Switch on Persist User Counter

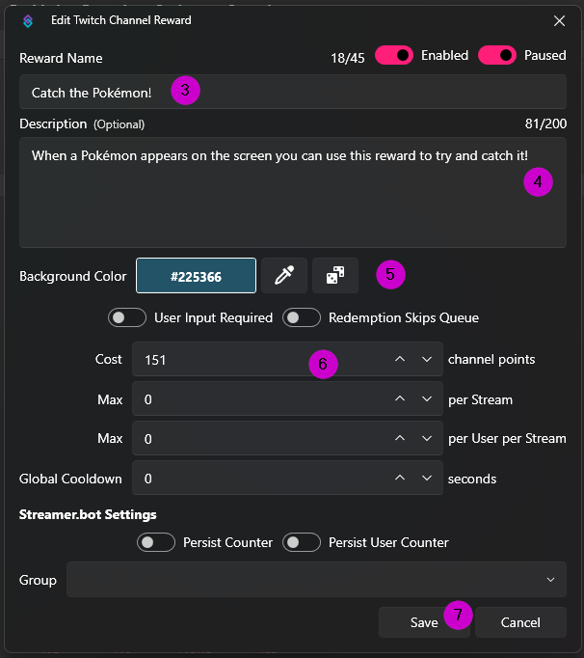coord(302,542)
